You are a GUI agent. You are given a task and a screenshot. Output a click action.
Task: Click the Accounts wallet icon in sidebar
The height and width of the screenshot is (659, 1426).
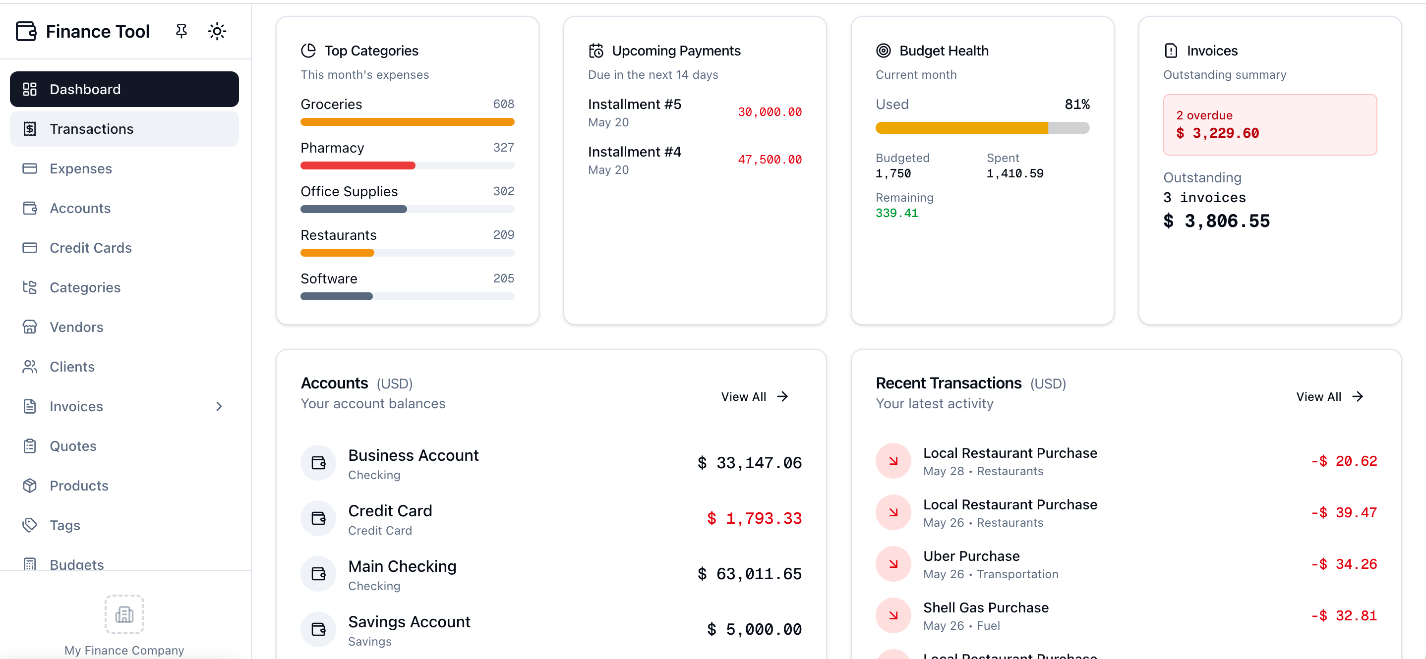click(30, 208)
